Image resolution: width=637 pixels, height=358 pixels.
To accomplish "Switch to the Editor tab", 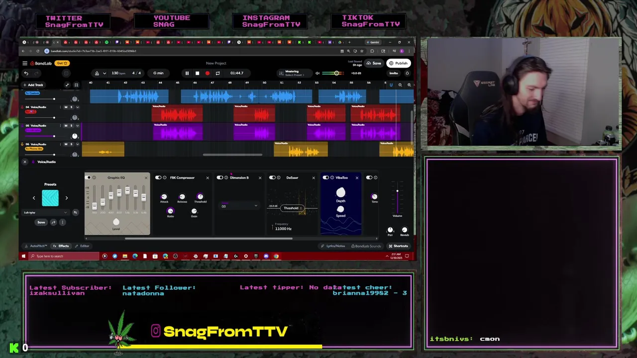I will tap(82, 246).
